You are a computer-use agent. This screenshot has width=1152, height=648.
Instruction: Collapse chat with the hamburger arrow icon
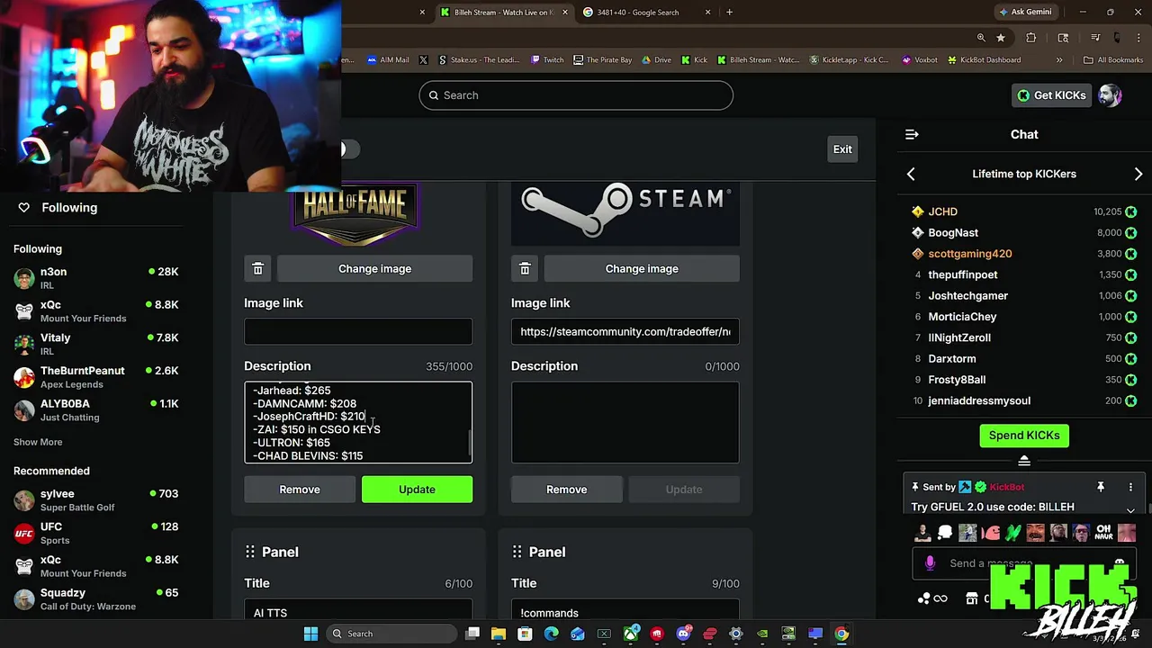point(912,134)
